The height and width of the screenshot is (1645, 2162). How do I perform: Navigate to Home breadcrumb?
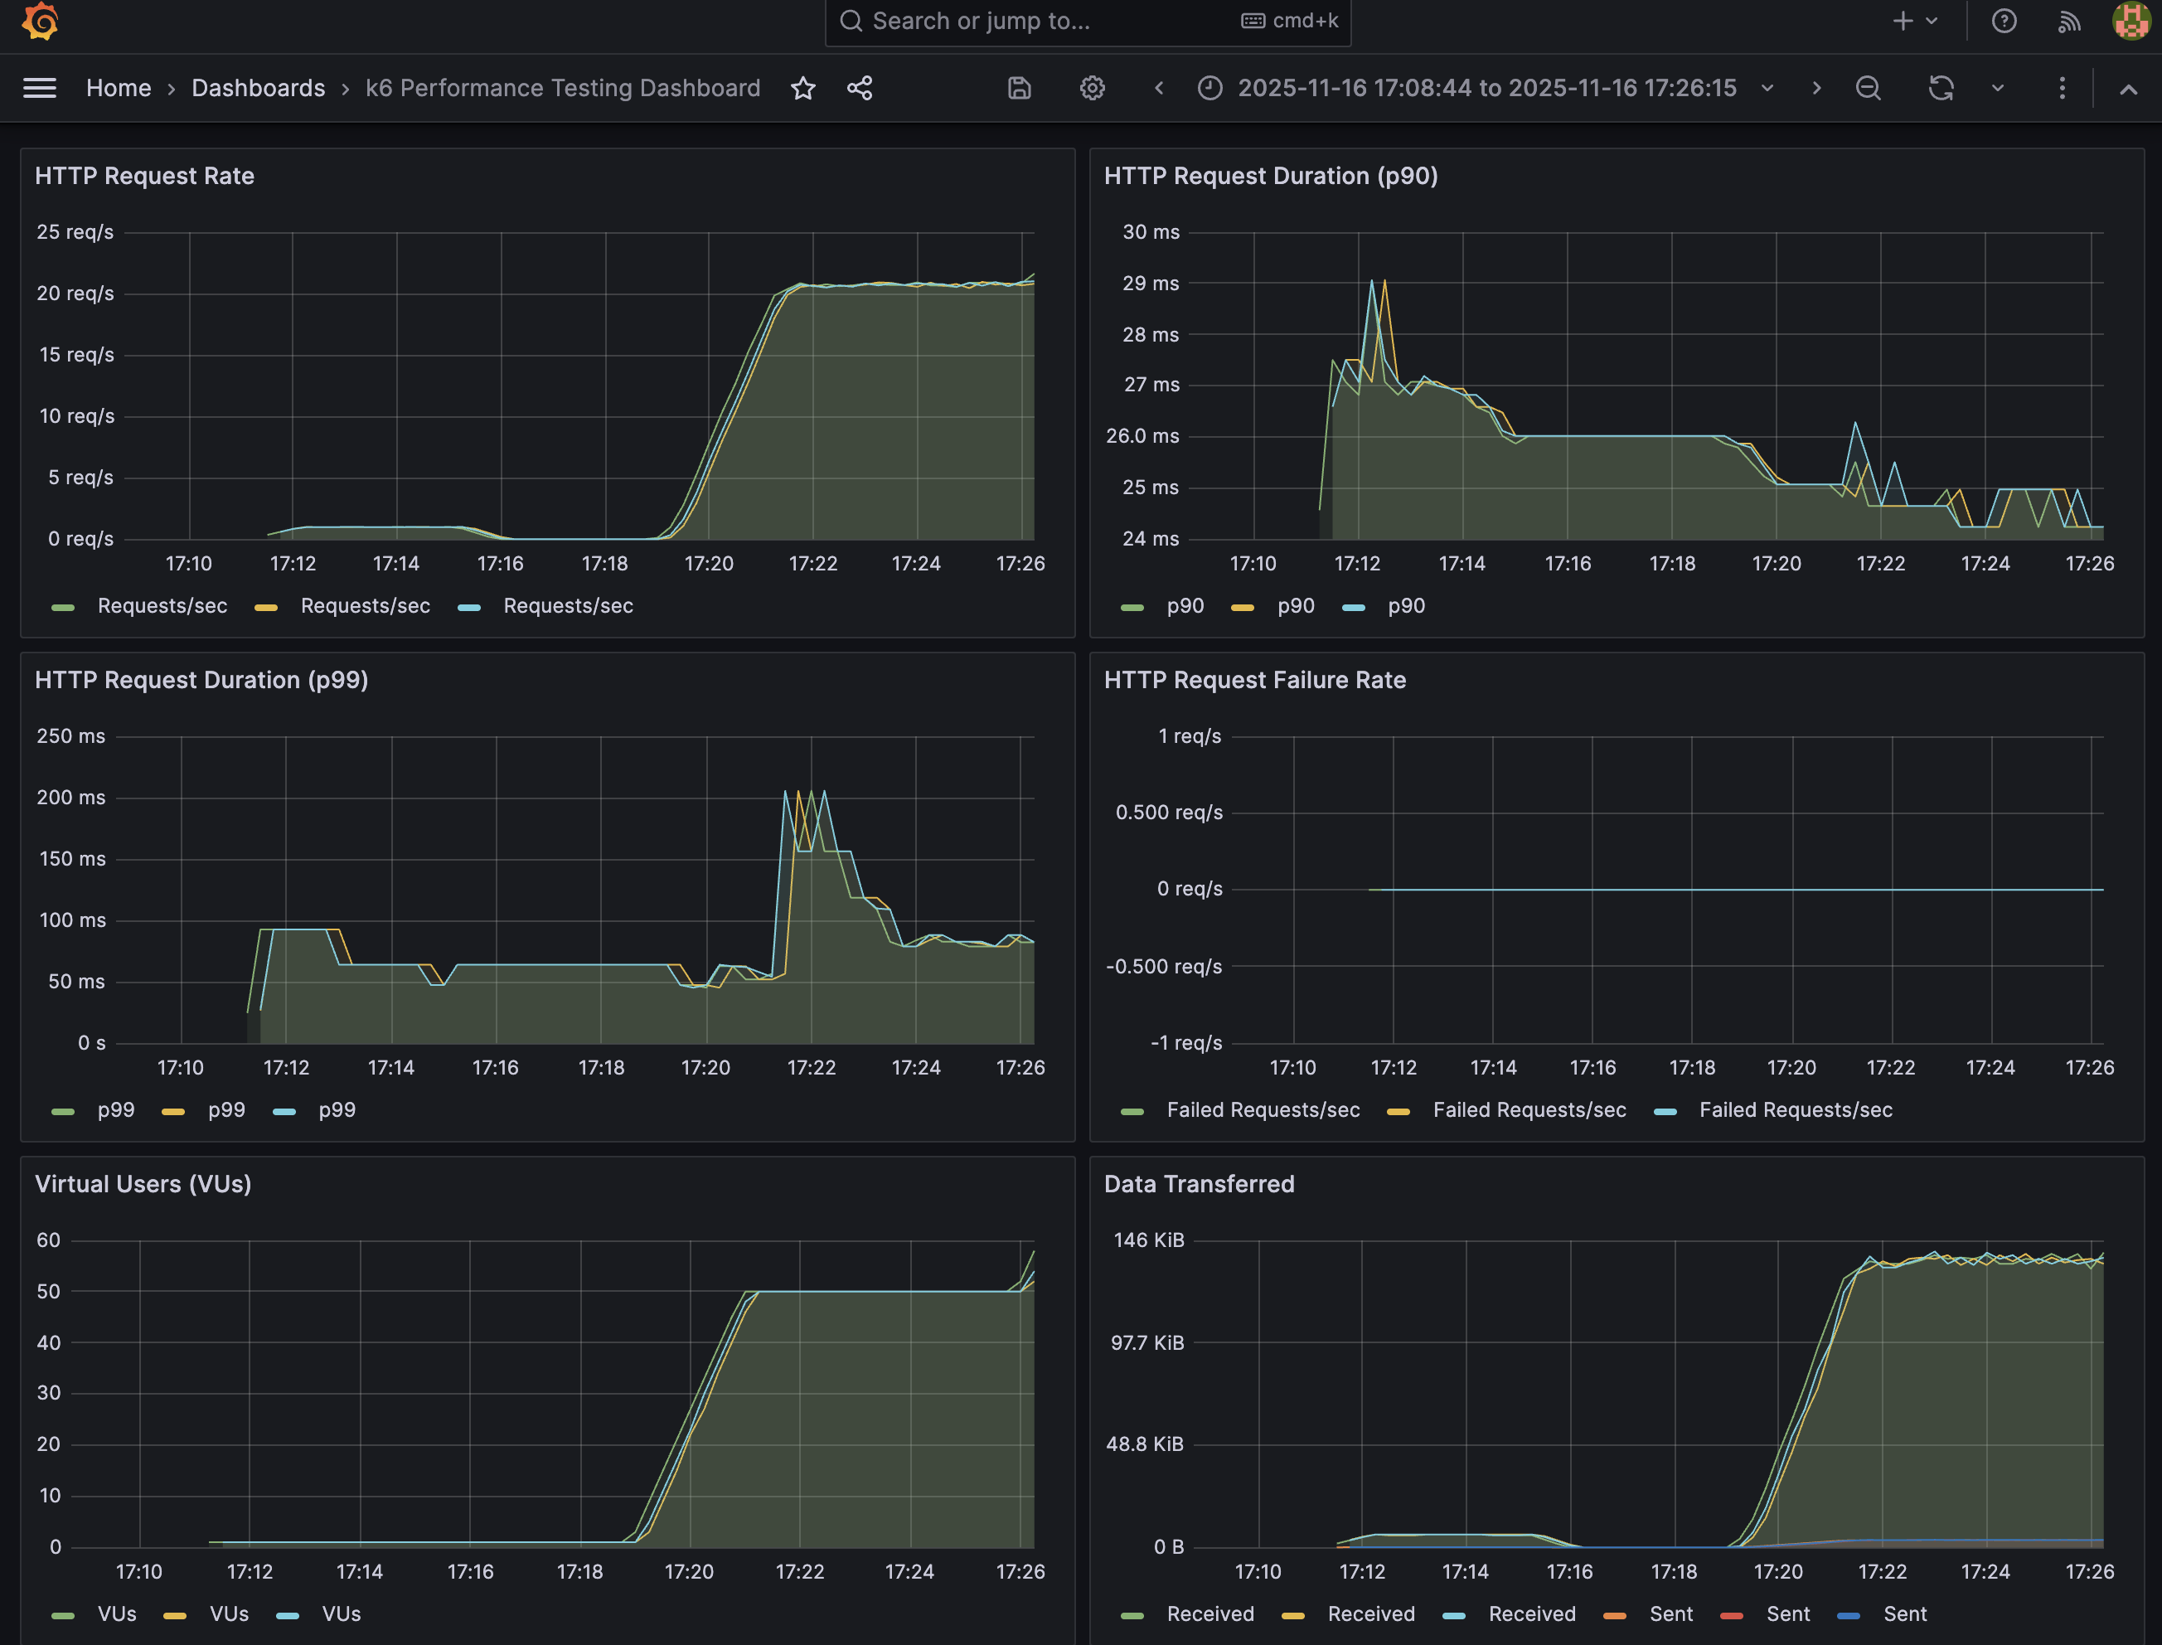(119, 88)
